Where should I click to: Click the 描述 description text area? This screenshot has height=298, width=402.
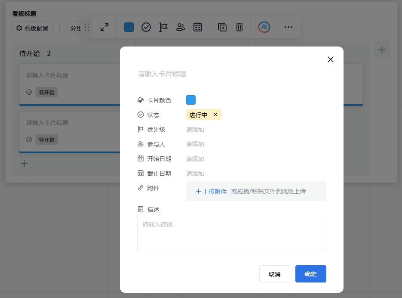coord(231,233)
